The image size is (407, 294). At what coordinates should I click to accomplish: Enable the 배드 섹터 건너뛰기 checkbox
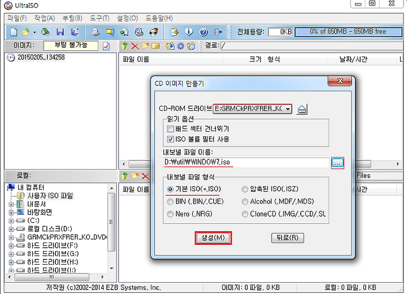pos(171,128)
